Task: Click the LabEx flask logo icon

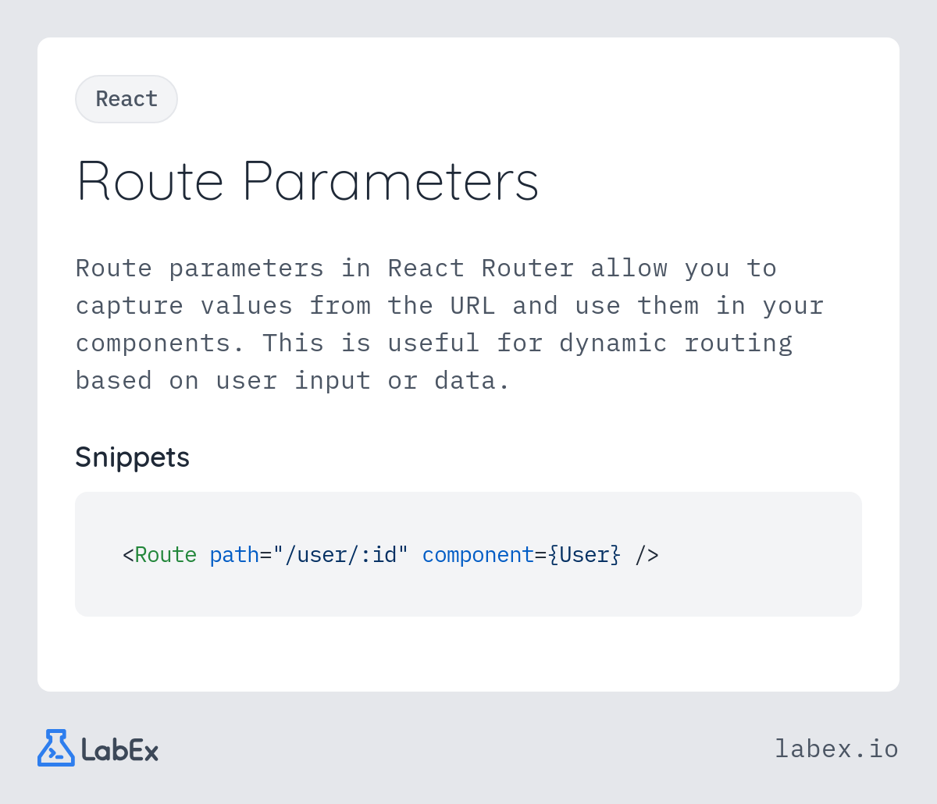Action: coord(56,748)
